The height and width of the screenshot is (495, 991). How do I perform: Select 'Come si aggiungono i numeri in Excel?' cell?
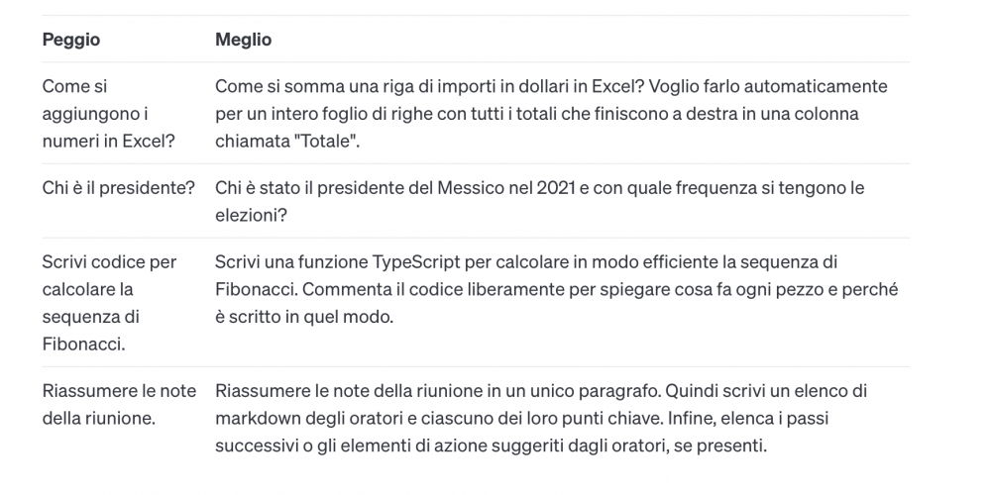pyautogui.click(x=108, y=114)
